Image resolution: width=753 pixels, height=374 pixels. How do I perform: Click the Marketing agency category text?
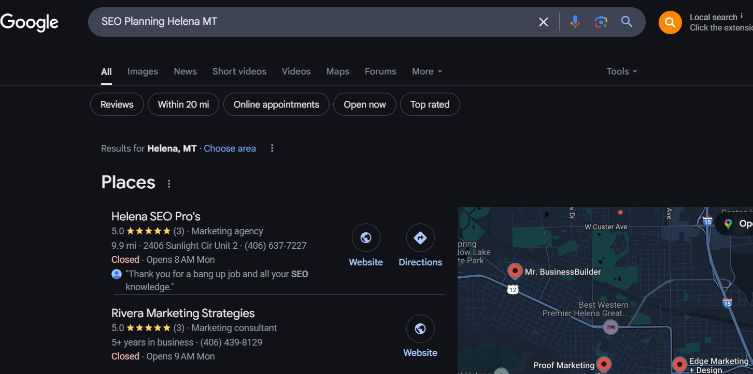(228, 231)
